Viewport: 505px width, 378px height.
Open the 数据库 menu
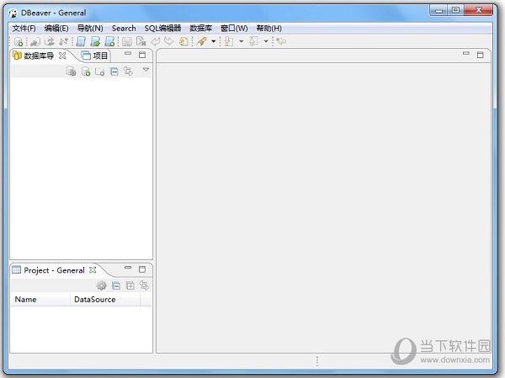click(x=200, y=29)
